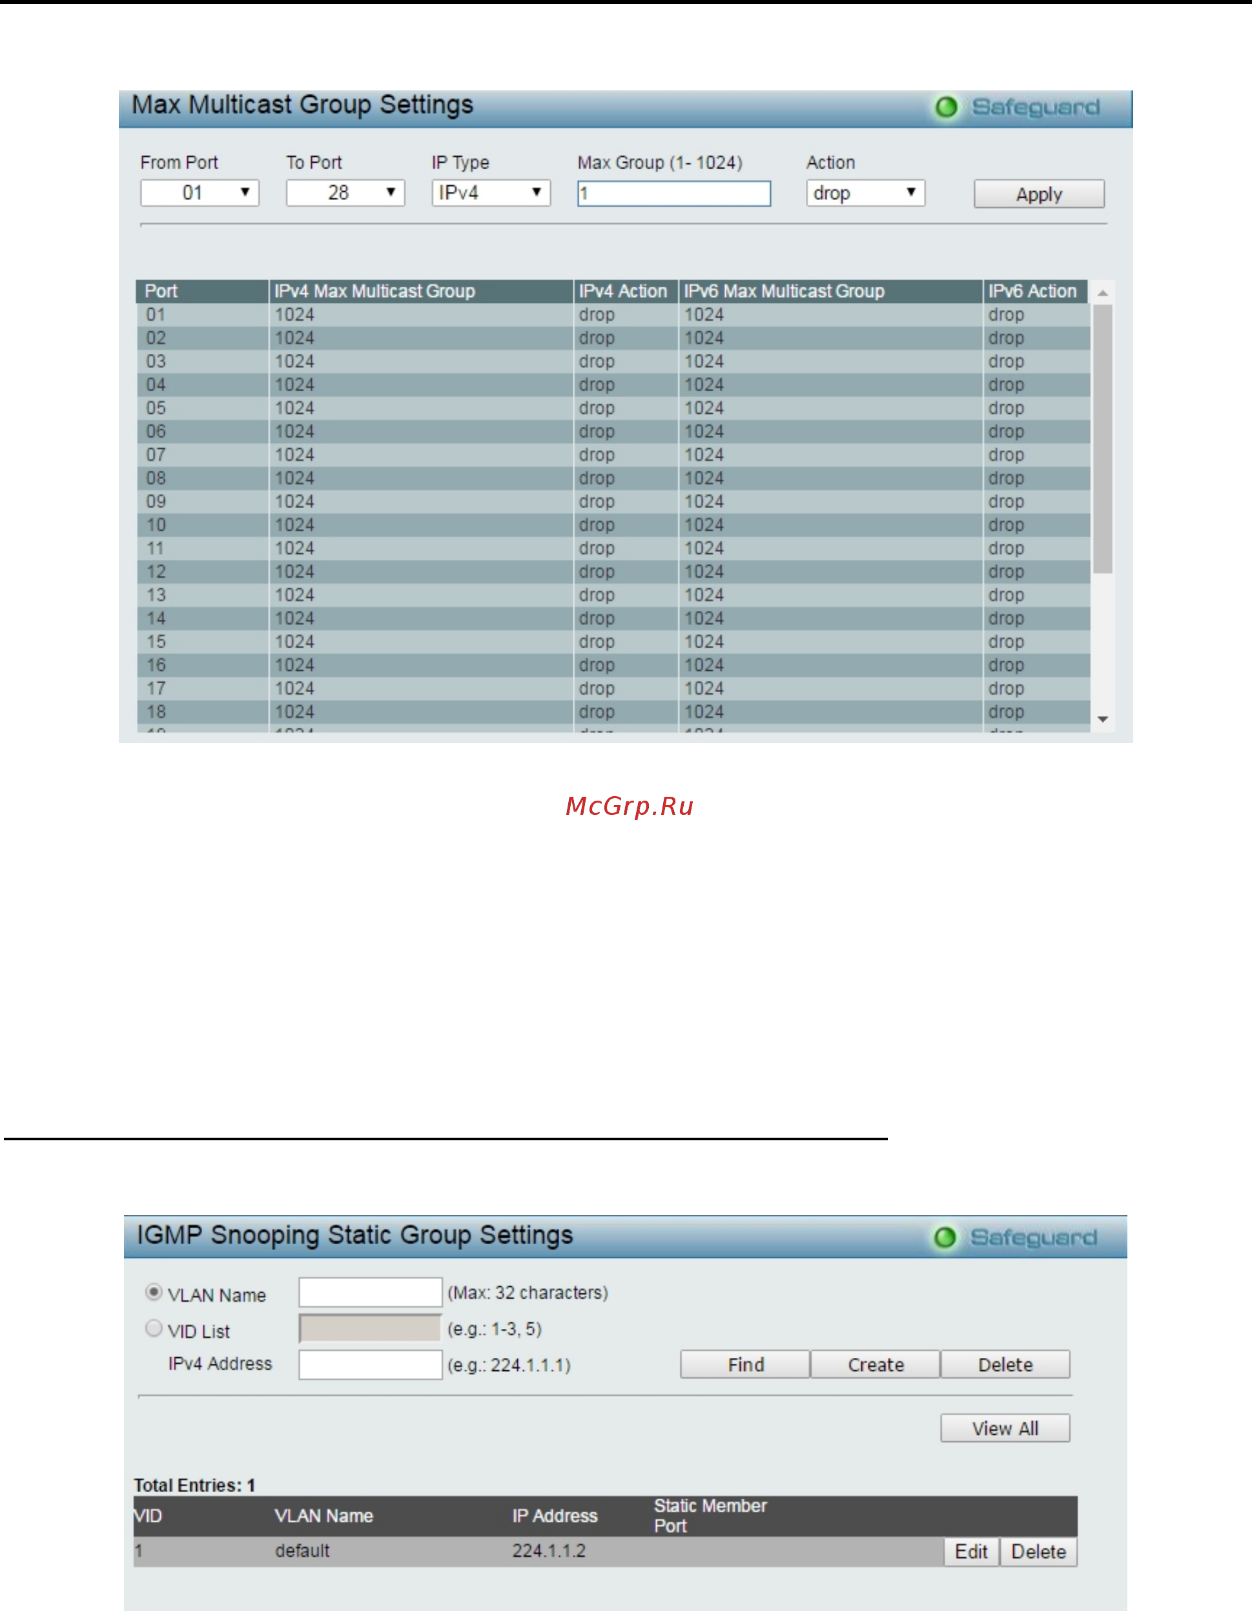
Task: Click port 05 in the table
Action: click(156, 409)
